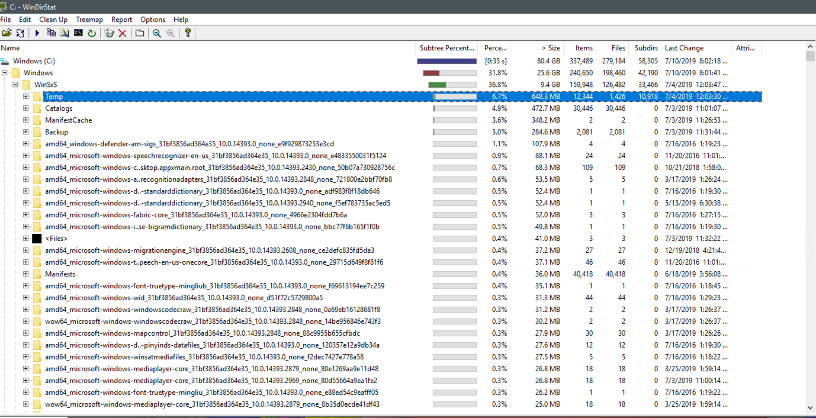Click the Last Change column header

click(x=684, y=48)
